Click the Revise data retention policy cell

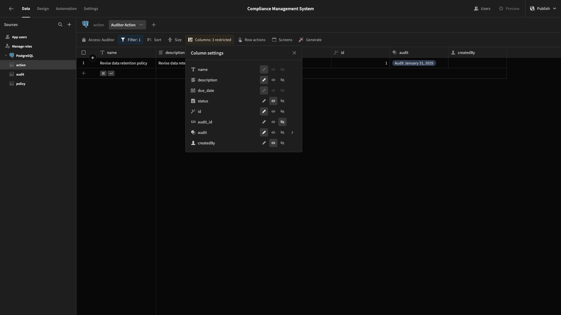click(127, 63)
